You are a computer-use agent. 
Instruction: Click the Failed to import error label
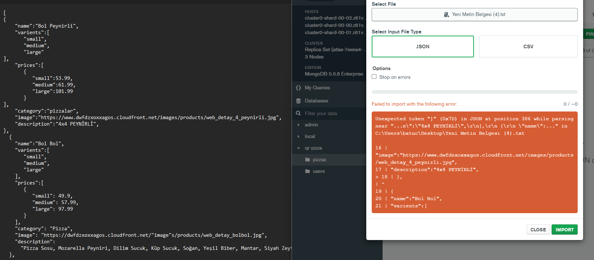pyautogui.click(x=414, y=104)
